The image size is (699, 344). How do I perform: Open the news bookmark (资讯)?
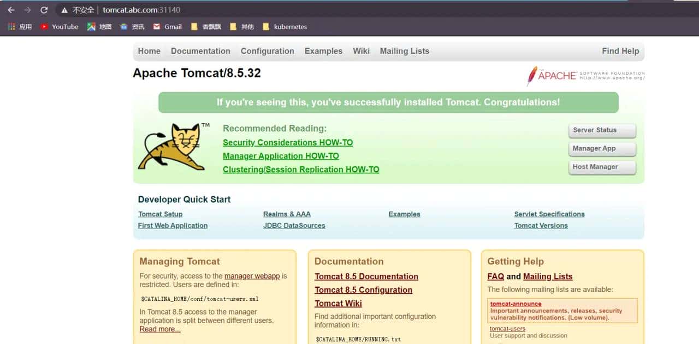coord(132,26)
